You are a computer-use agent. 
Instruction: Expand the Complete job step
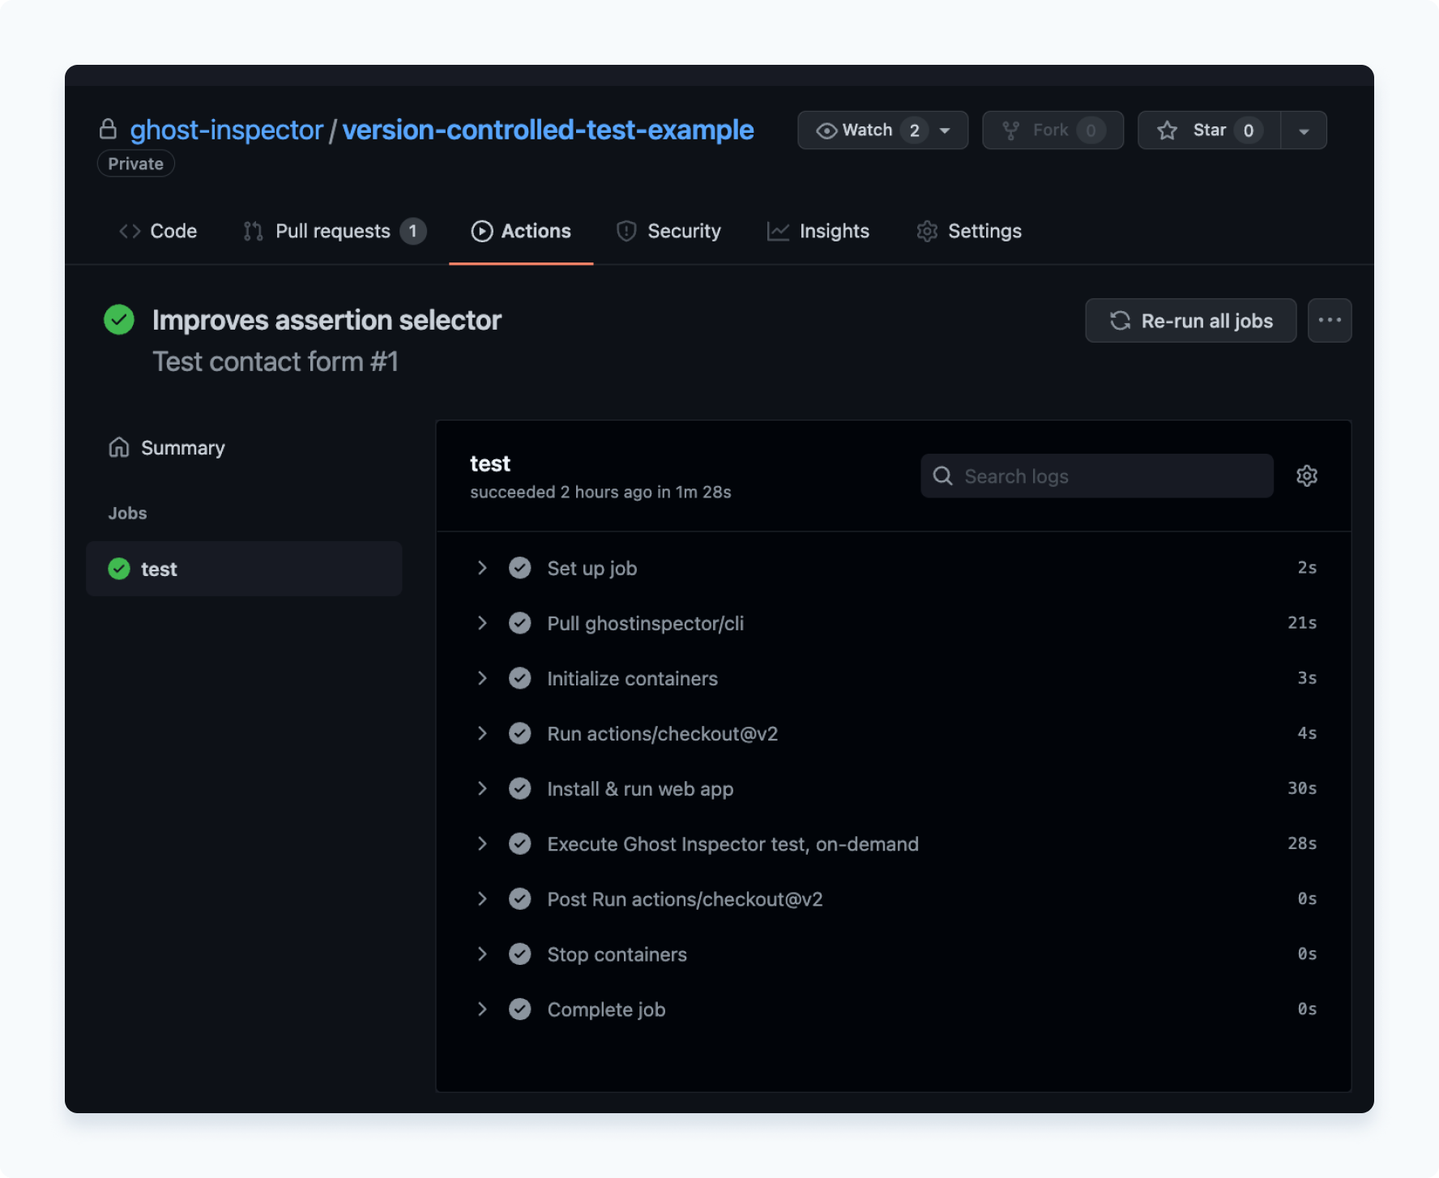coord(482,1009)
